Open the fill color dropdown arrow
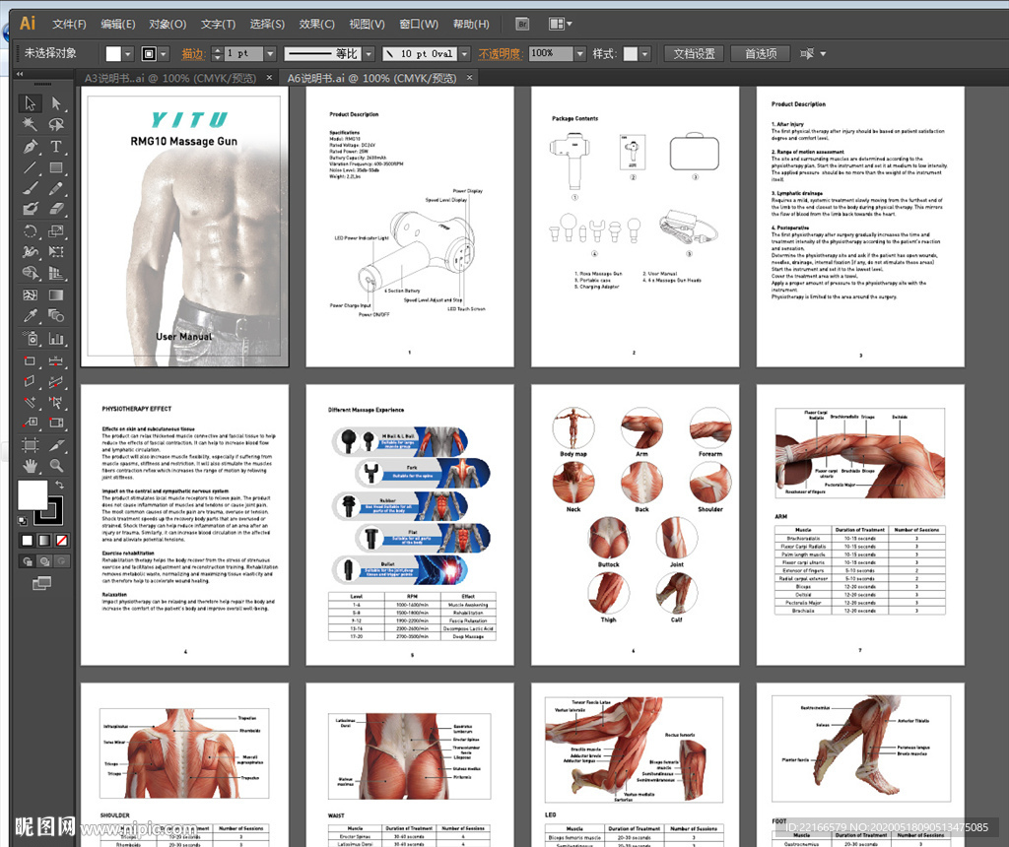Viewport: 1009px width, 847px height. click(x=128, y=54)
